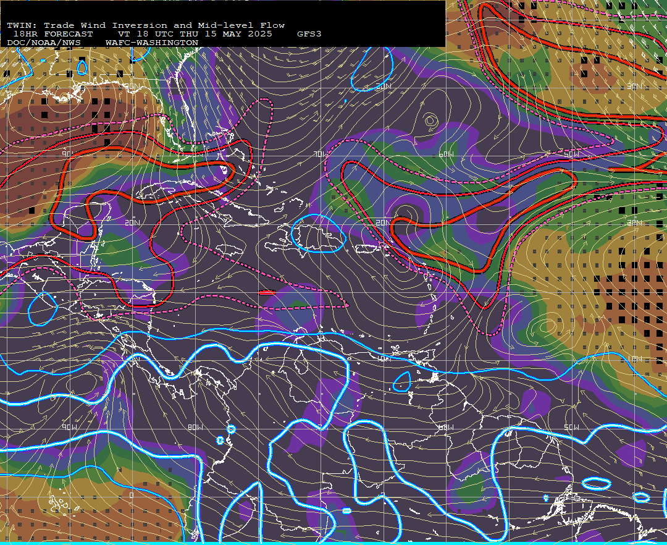Select the '18HR FORECAST' text
This screenshot has width=667, height=545.
point(53,34)
